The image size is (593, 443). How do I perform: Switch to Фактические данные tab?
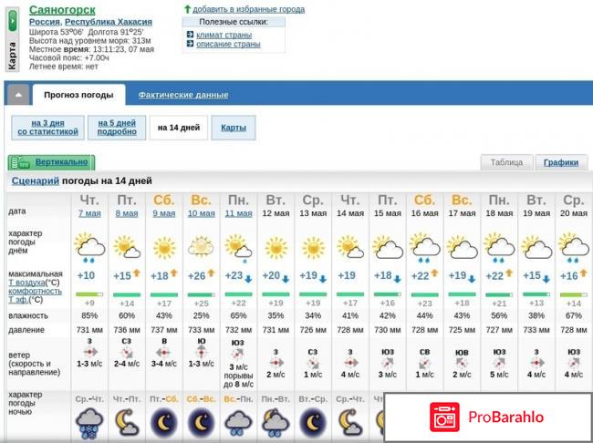point(183,95)
